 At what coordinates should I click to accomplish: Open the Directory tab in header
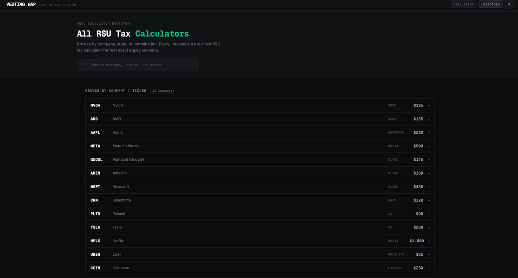490,4
